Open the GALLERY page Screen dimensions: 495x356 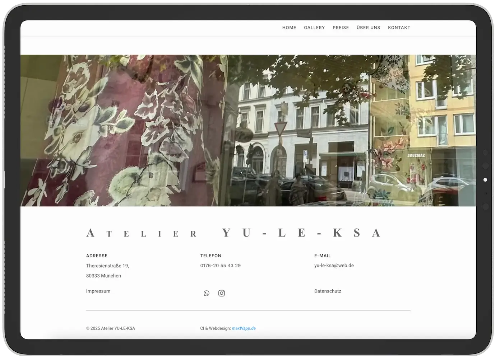pos(314,28)
